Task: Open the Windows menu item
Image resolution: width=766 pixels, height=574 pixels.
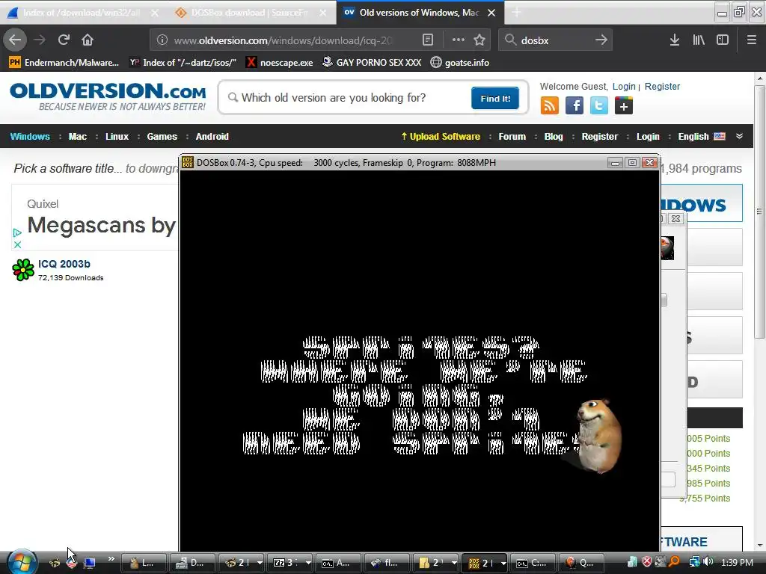Action: pos(30,137)
